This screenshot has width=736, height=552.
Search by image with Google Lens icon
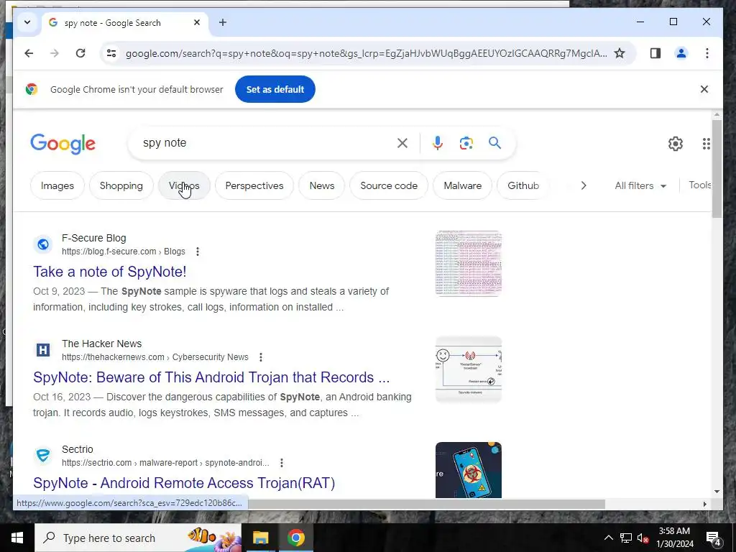click(x=466, y=143)
